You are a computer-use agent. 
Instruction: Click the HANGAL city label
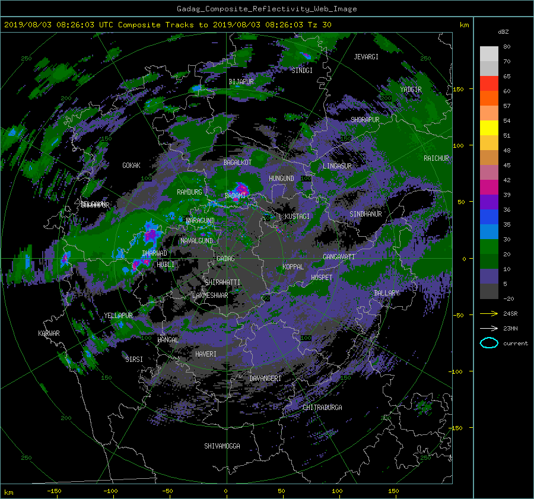tap(168, 340)
